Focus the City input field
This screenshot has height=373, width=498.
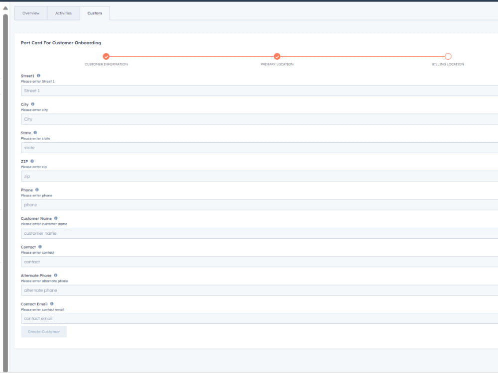(x=259, y=119)
